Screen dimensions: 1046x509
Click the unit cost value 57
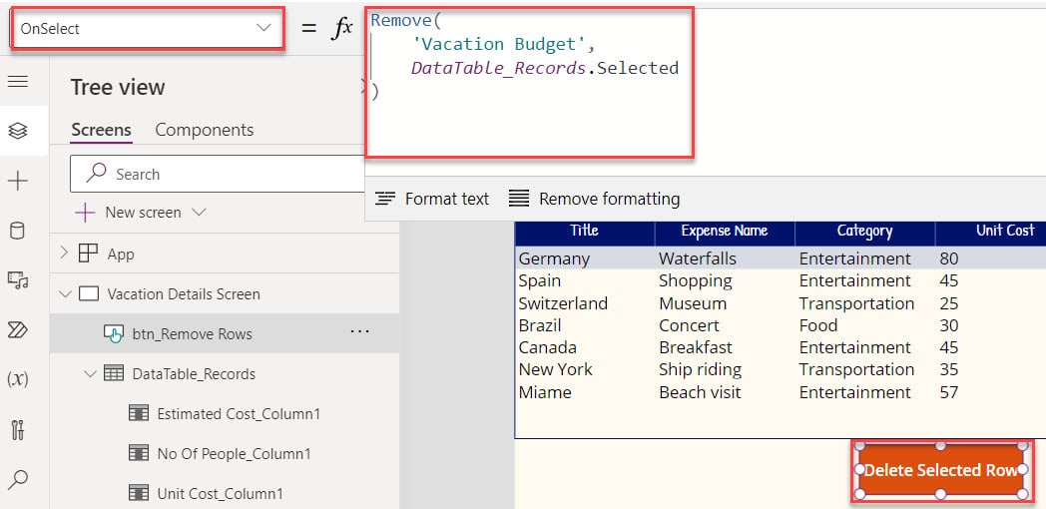tap(948, 391)
